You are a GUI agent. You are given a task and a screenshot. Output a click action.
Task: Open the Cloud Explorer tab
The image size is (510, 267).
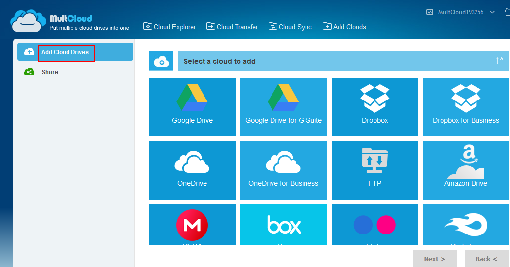170,27
